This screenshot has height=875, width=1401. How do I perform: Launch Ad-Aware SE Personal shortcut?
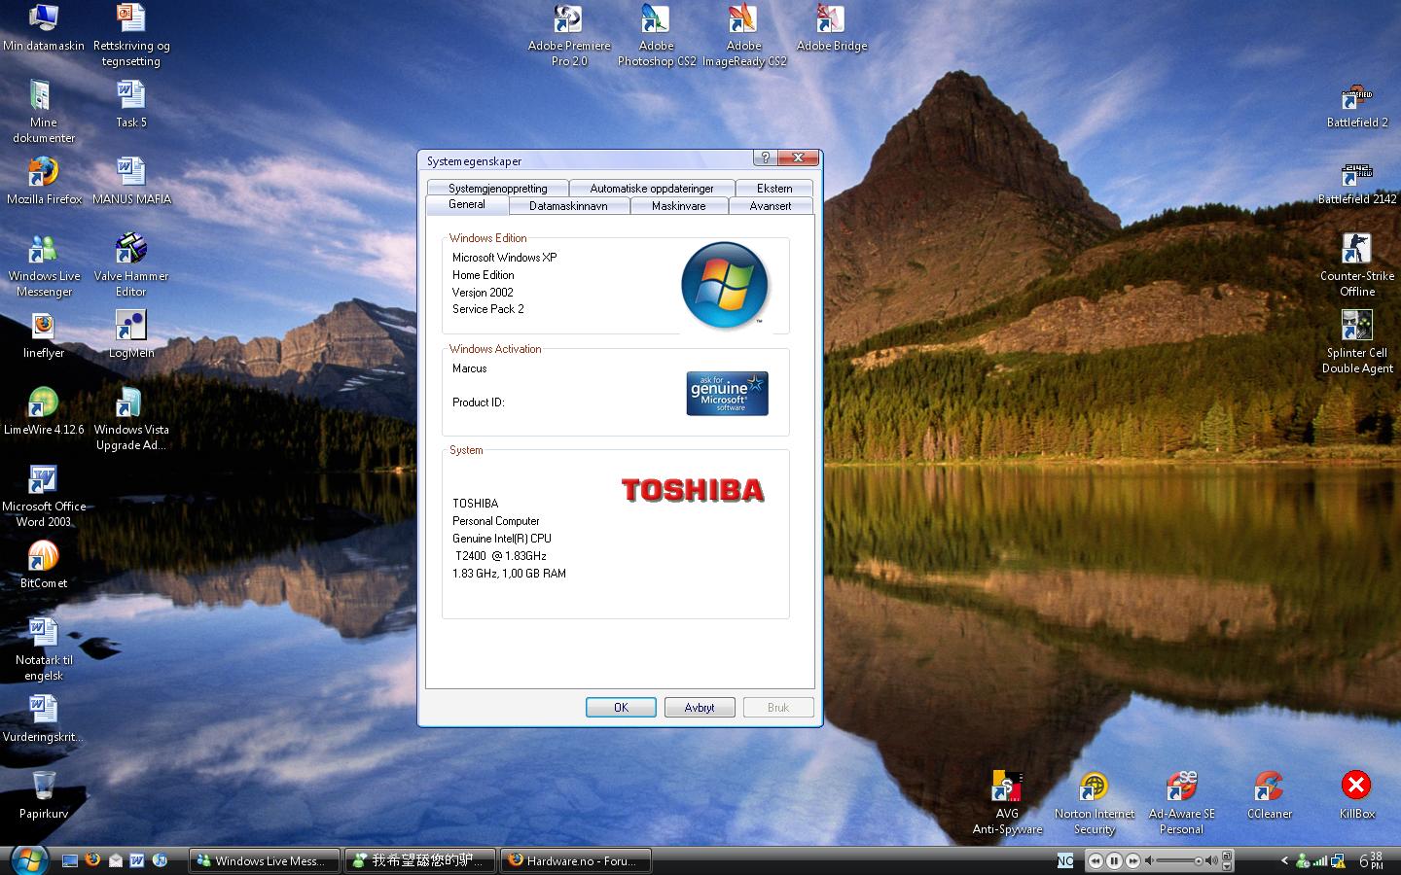[1181, 803]
